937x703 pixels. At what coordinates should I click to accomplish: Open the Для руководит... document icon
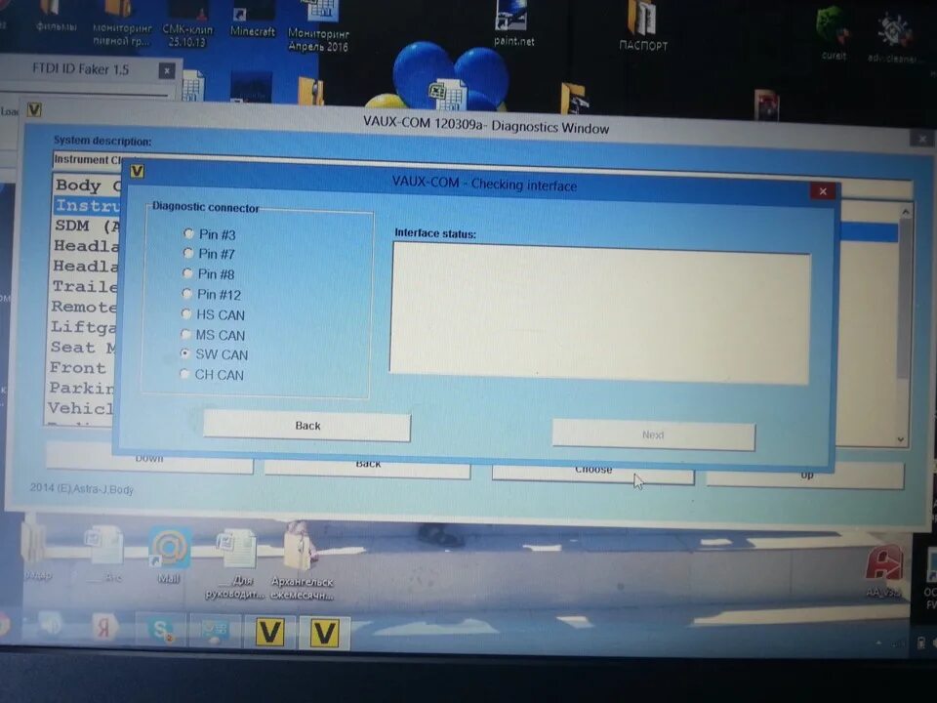[235, 563]
